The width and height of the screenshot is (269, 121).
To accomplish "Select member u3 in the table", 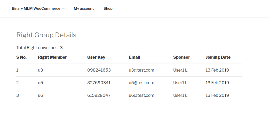I will click(40, 70).
